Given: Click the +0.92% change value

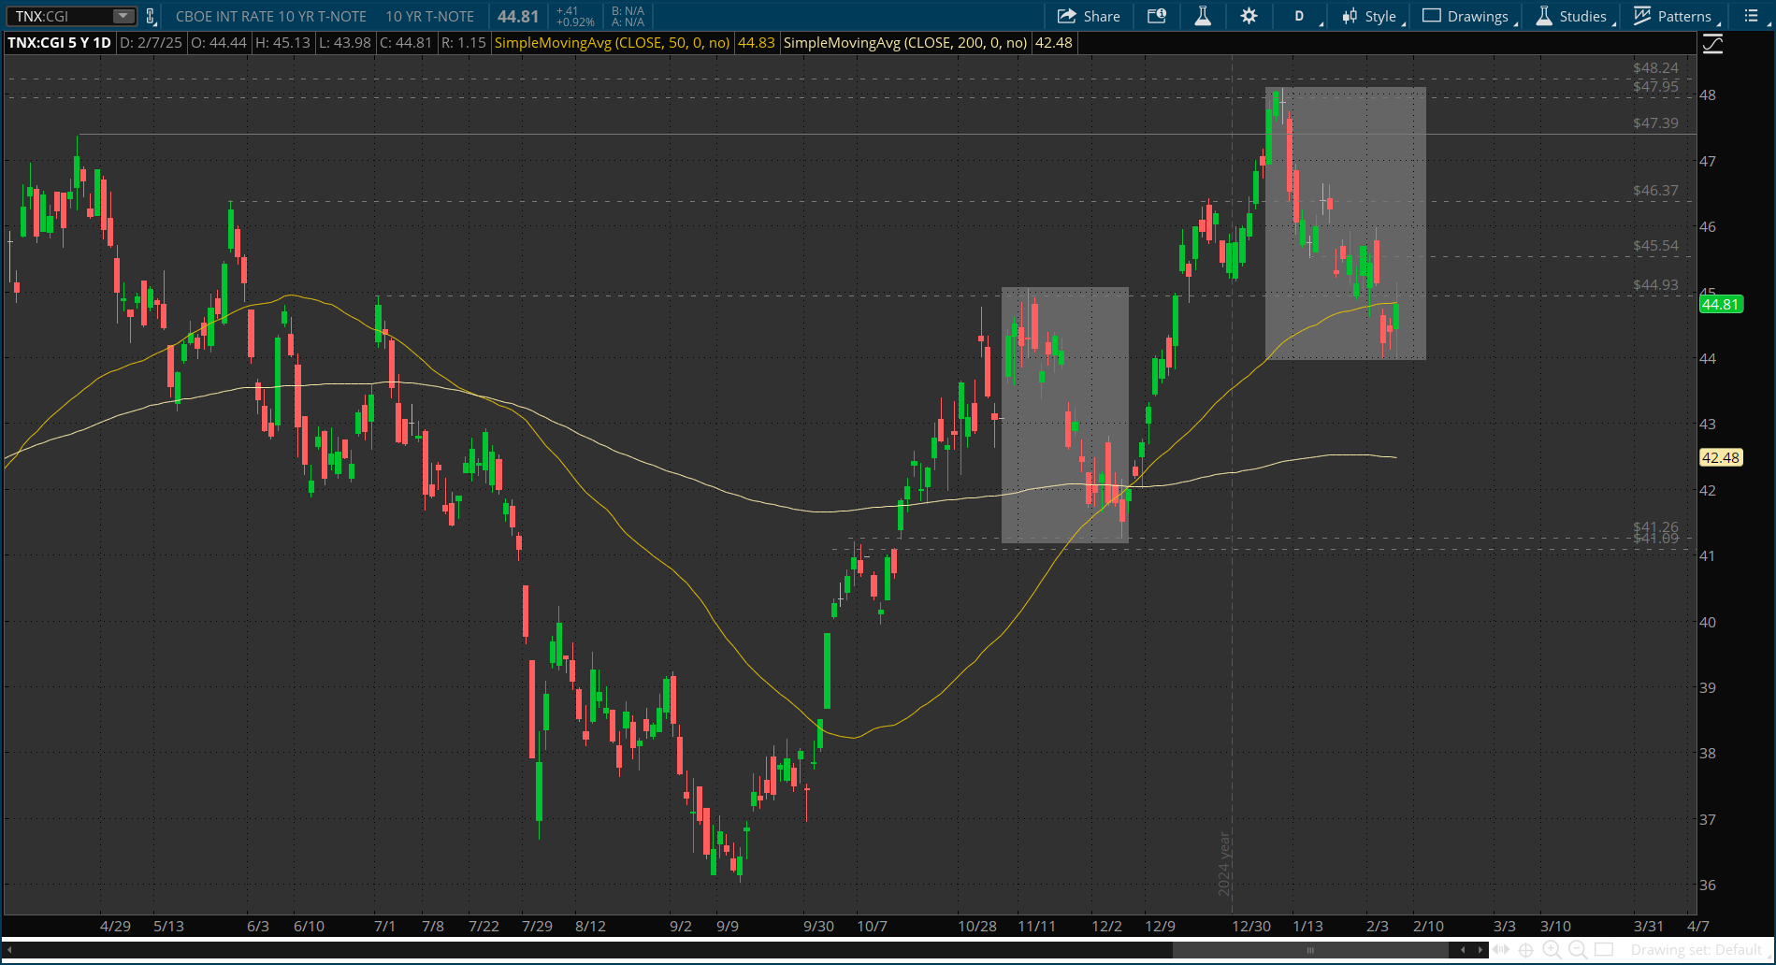Looking at the screenshot, I should click(x=575, y=22).
